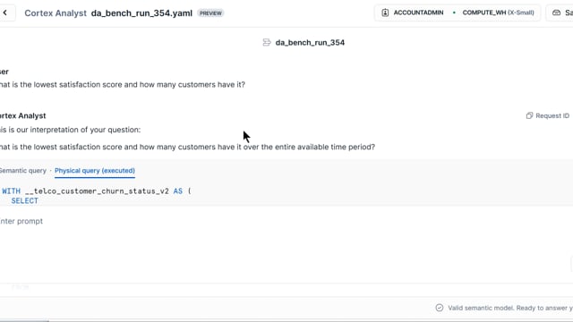Click the da_bench_run_354.yaml file name
Screen dimensions: 573x322
[x=141, y=13]
